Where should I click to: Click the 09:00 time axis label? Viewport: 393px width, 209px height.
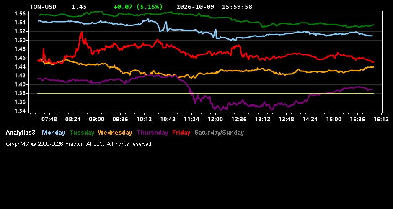click(x=97, y=120)
